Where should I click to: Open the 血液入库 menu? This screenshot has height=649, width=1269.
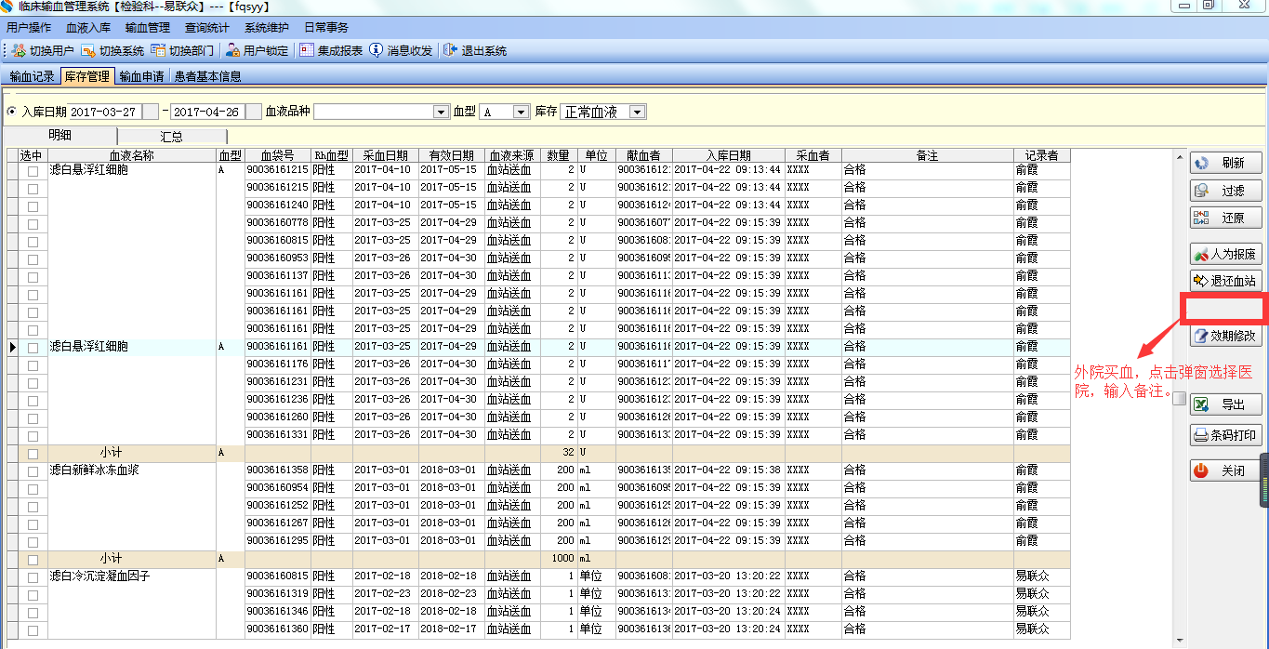pos(88,28)
